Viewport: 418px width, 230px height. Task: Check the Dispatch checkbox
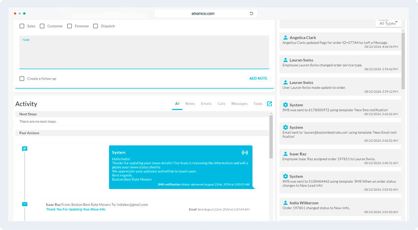(96, 26)
